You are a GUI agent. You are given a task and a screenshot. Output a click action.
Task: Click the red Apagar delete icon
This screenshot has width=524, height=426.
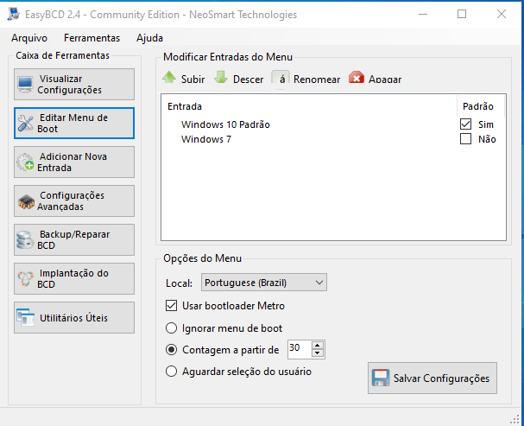(357, 77)
